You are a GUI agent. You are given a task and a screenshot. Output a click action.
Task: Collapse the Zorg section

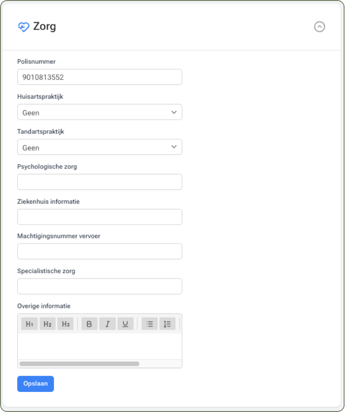319,27
